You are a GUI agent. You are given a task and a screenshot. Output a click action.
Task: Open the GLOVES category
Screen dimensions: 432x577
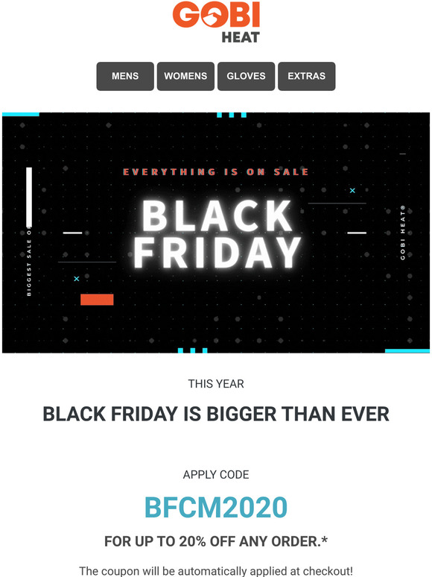click(246, 76)
